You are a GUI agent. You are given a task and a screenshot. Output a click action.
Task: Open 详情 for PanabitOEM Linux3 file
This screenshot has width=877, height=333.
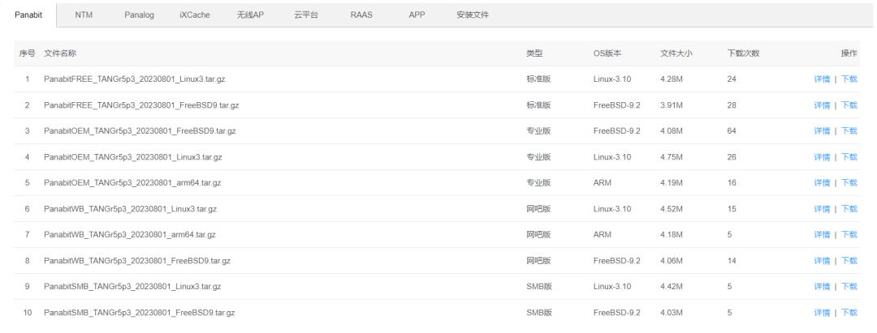(x=822, y=156)
